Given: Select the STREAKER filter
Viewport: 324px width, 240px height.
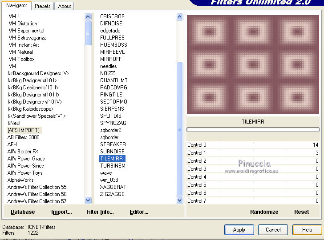Looking at the screenshot, I should 113,144.
